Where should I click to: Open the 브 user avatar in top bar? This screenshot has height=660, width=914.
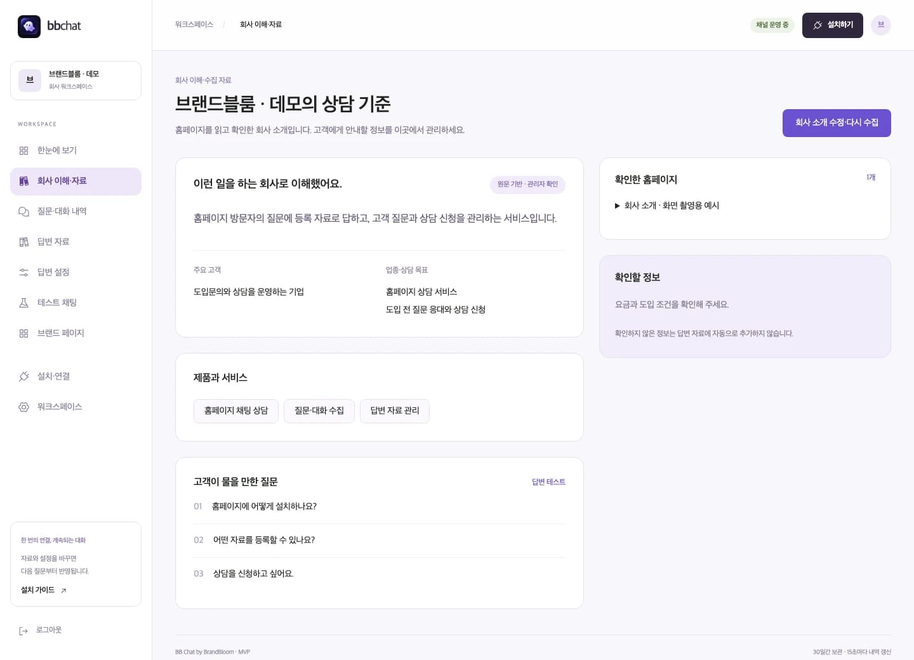pos(880,25)
